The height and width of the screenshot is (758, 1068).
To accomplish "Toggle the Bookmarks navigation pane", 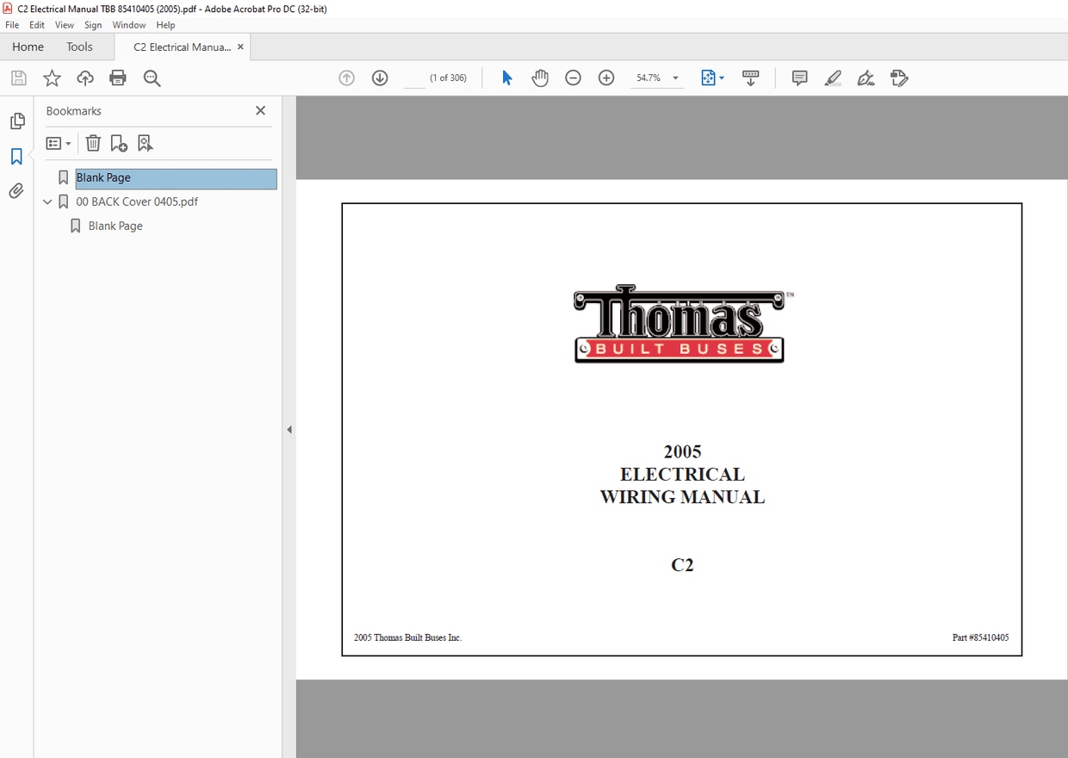I will coord(16,157).
